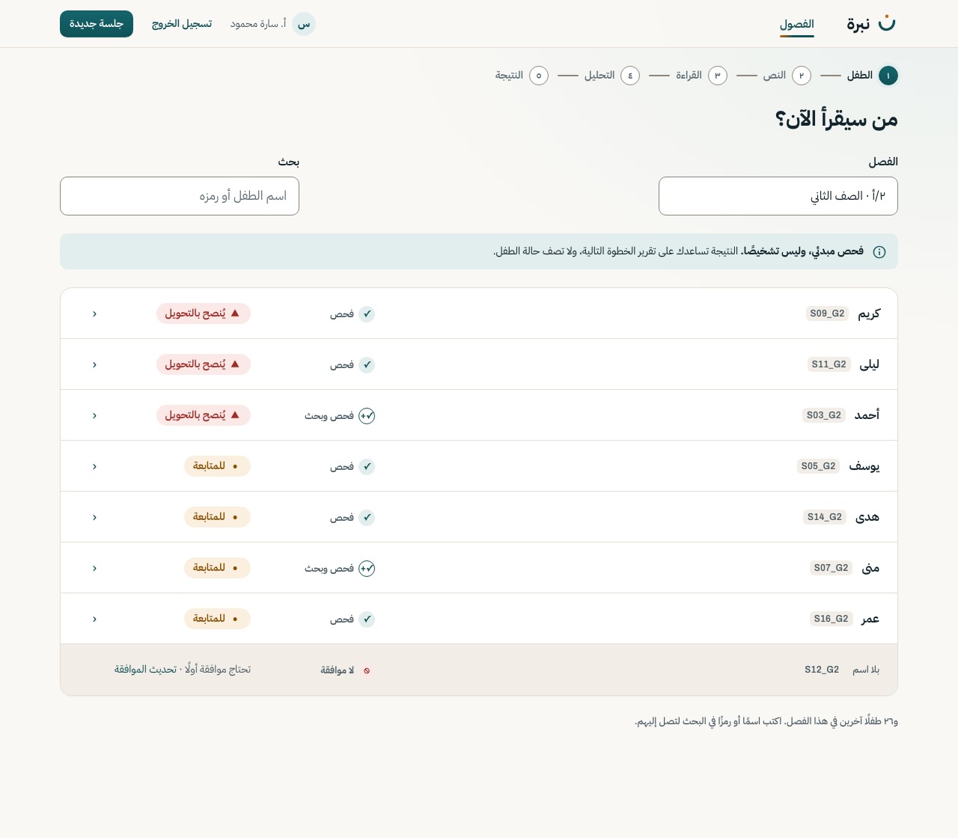Screen dimensions: 958x838
Task: Click the info icon in the notice banner
Action: pos(879,252)
